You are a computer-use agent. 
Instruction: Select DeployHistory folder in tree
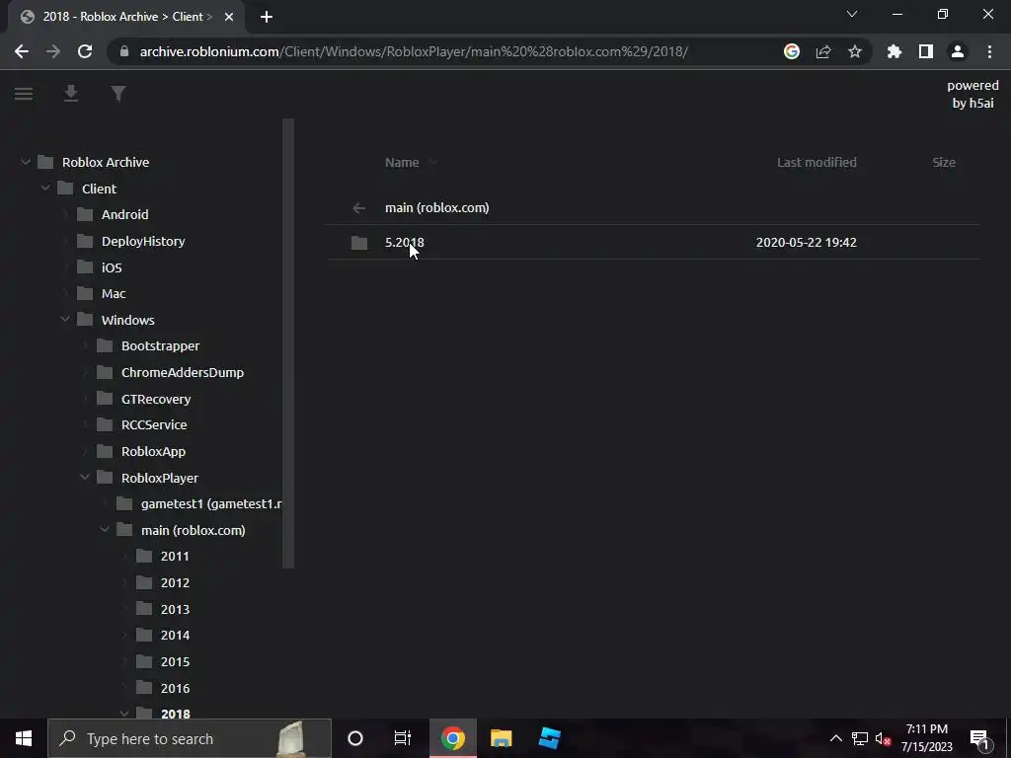143,241
